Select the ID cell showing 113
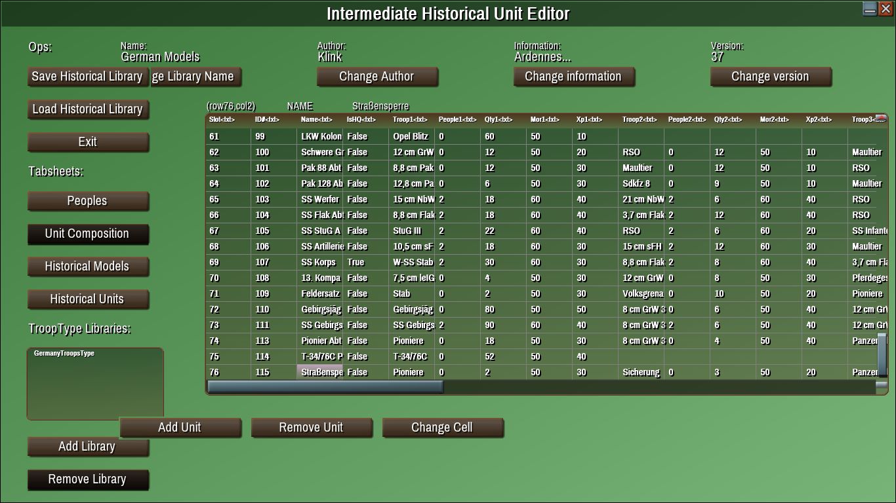Viewport: 896px width, 503px height. pos(274,341)
